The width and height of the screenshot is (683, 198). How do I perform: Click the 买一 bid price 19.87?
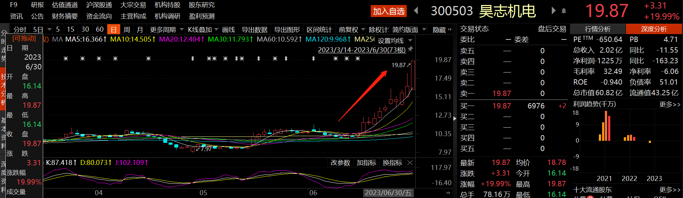(x=502, y=106)
